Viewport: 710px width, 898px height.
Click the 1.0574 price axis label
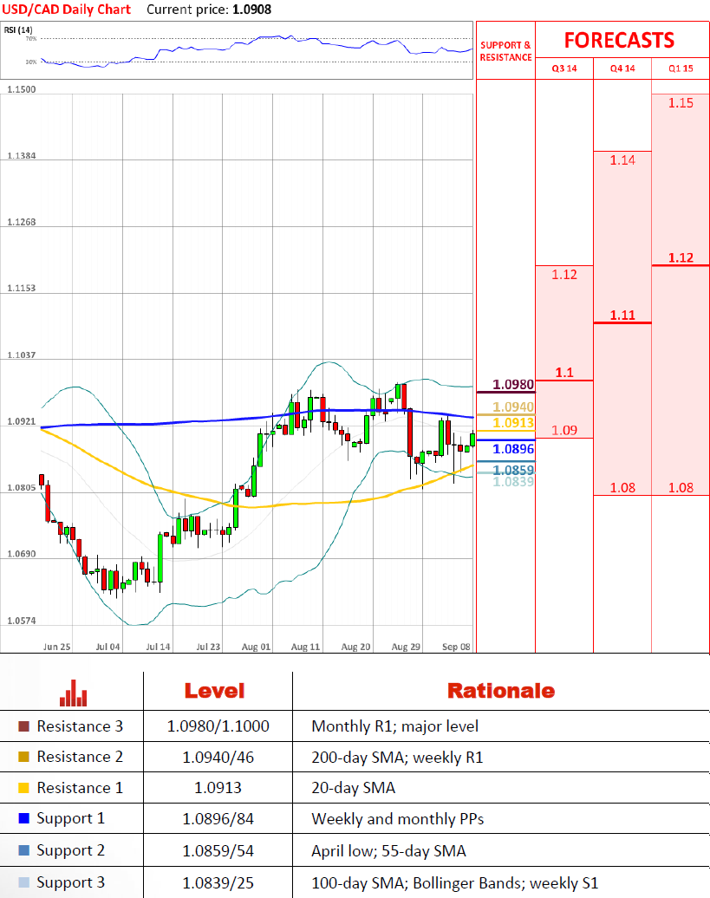point(21,621)
